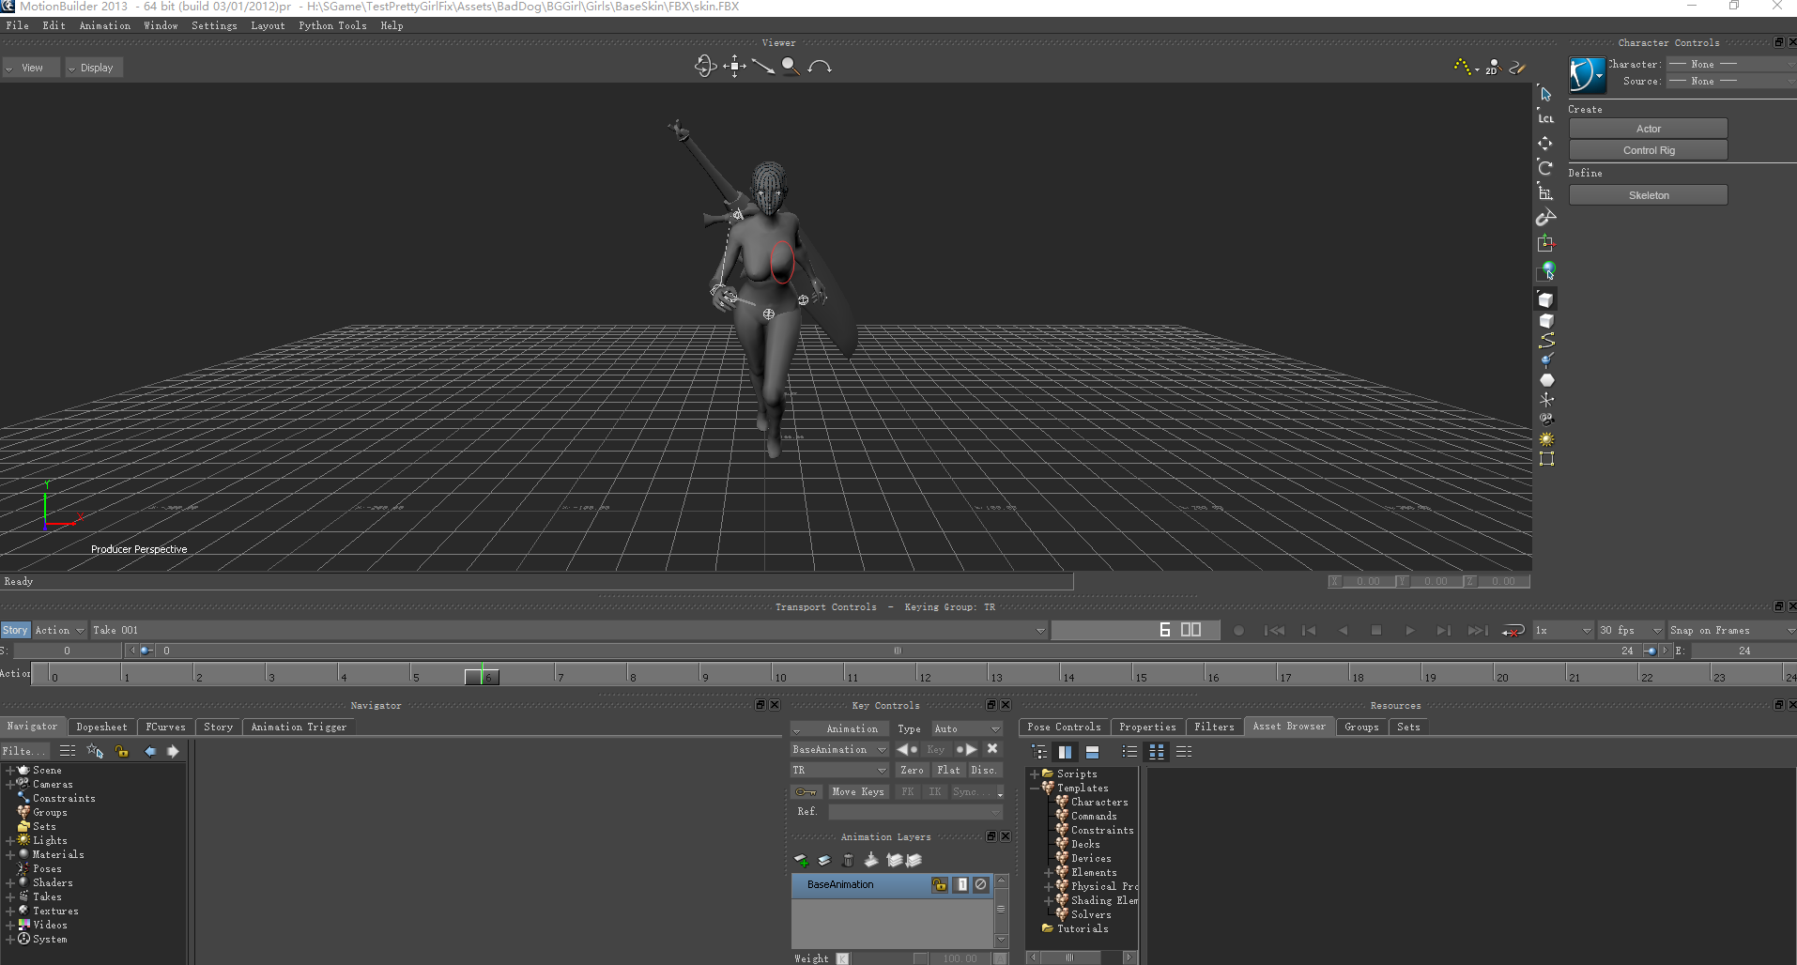
Task: Click the key icon button in Key Controls
Action: point(806,791)
